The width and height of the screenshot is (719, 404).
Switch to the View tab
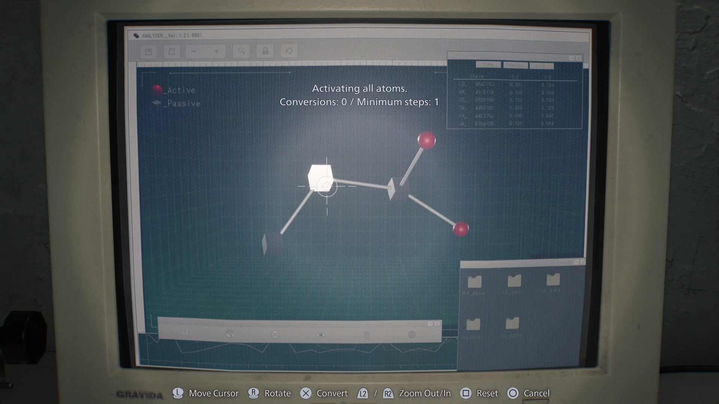tap(488, 65)
